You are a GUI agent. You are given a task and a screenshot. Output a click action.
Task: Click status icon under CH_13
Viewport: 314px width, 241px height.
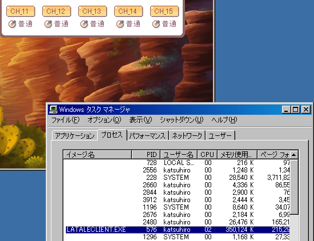84,24
